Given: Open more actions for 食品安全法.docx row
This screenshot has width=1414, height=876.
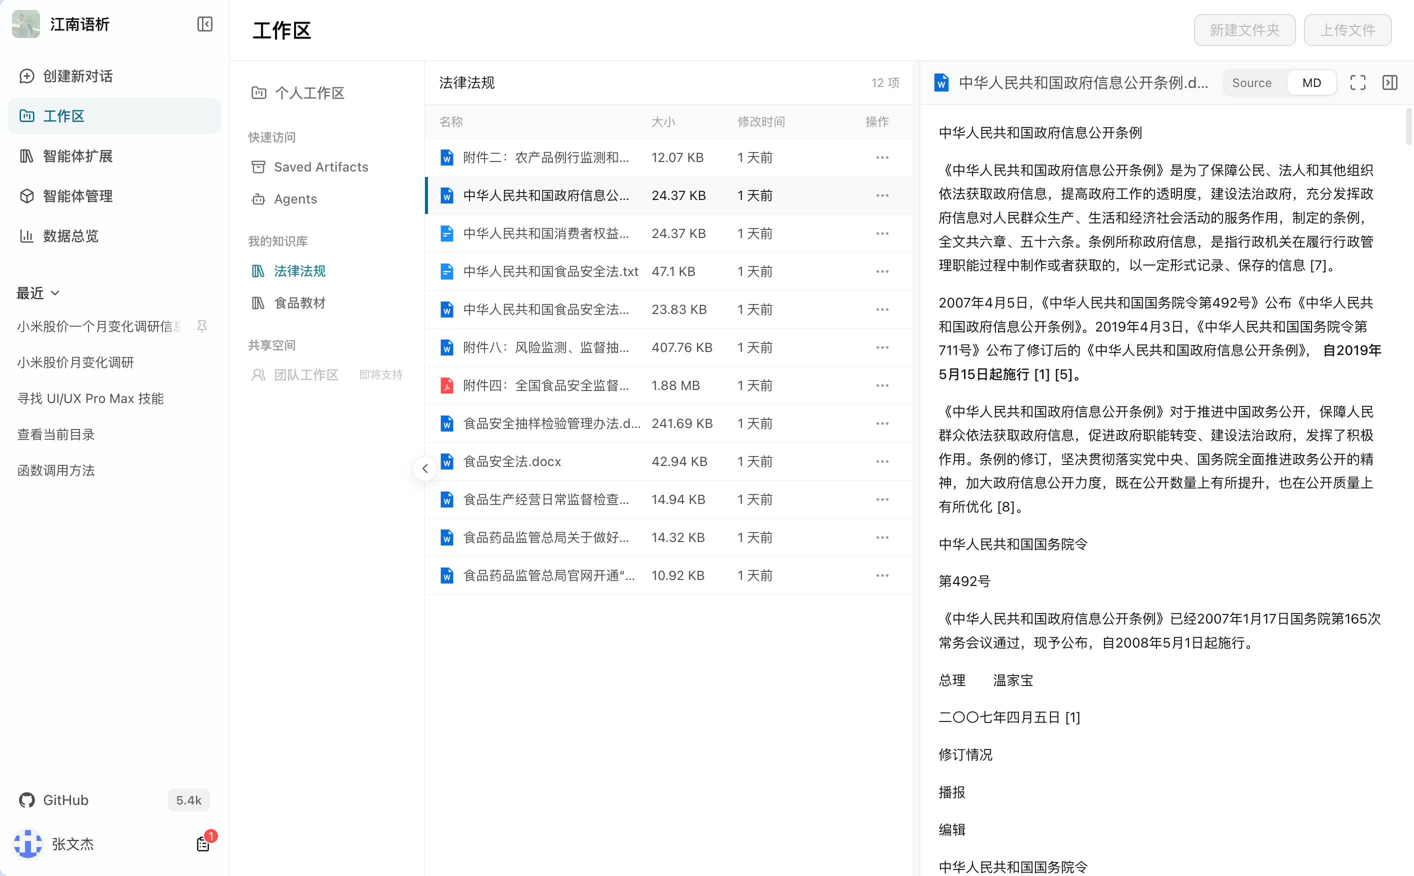Looking at the screenshot, I should tap(881, 461).
